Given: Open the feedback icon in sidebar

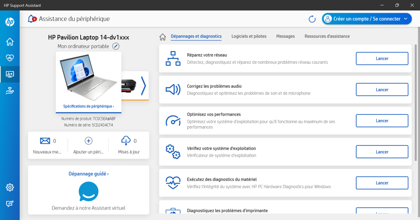Looking at the screenshot, I should pos(10,204).
